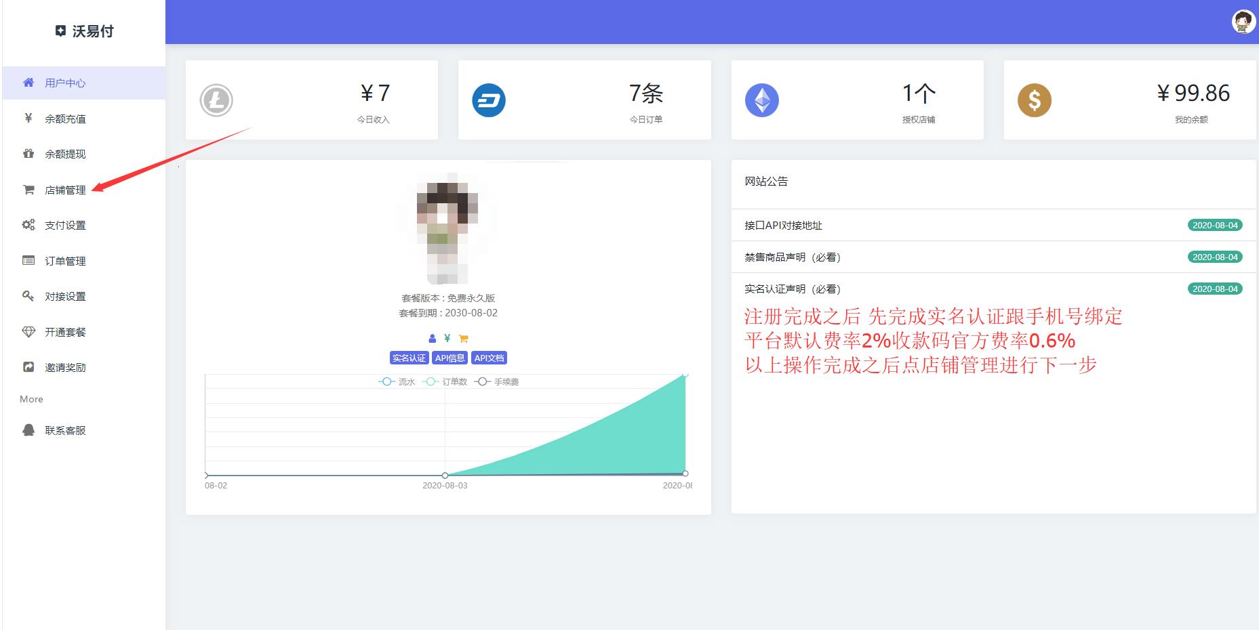Open 店铺管理 in the sidebar
This screenshot has width=1259, height=630.
(65, 190)
